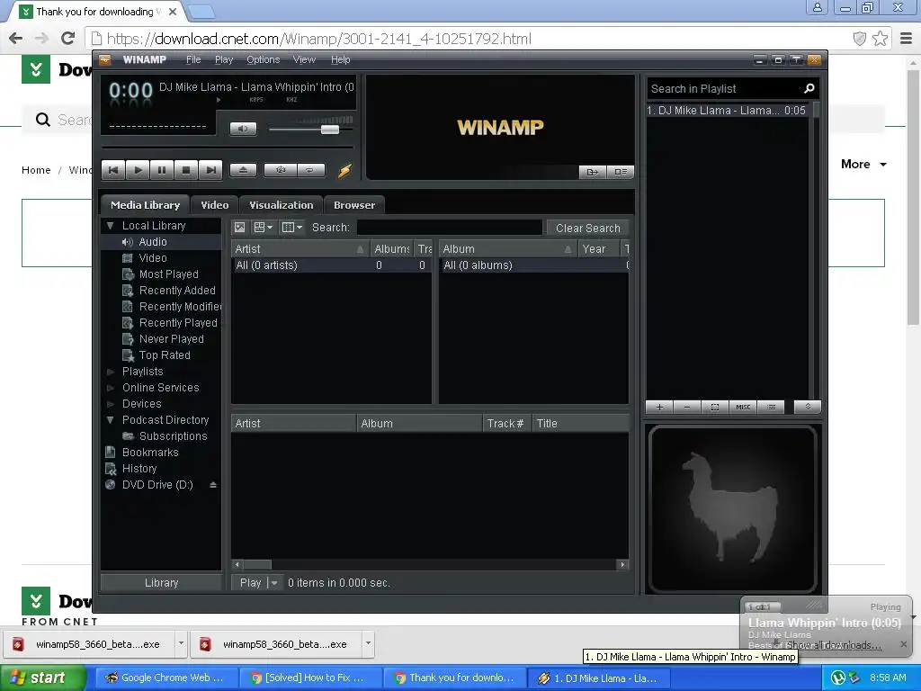Image resolution: width=921 pixels, height=691 pixels.
Task: Switch to the Video tab
Action: pos(214,205)
